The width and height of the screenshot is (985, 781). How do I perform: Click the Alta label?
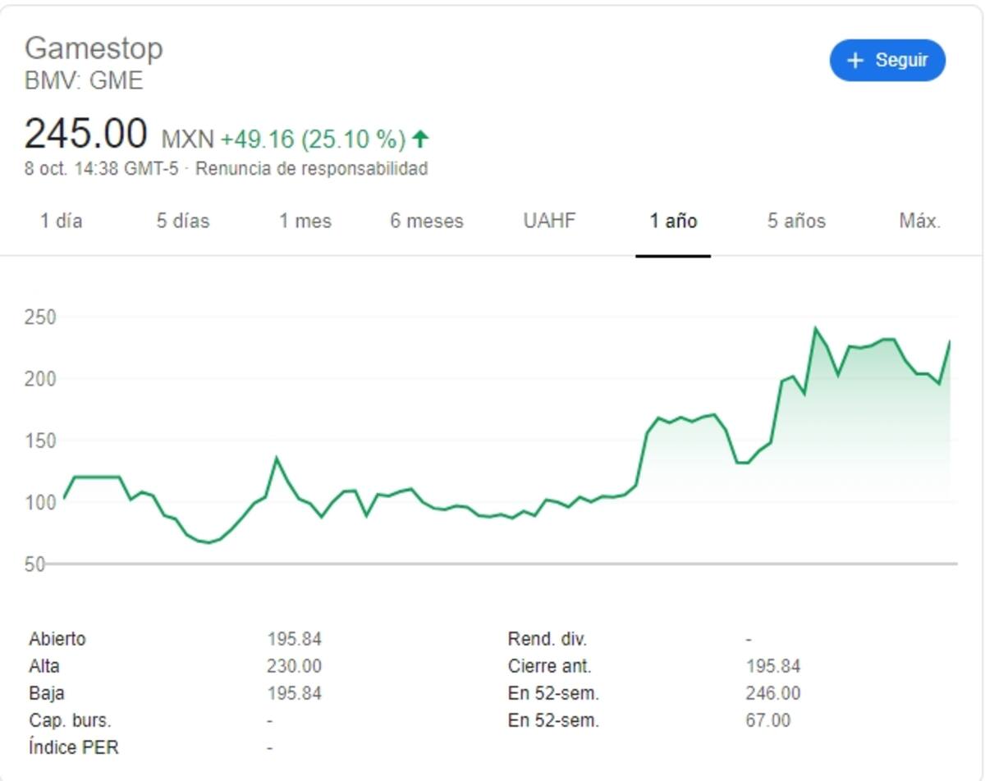click(44, 666)
